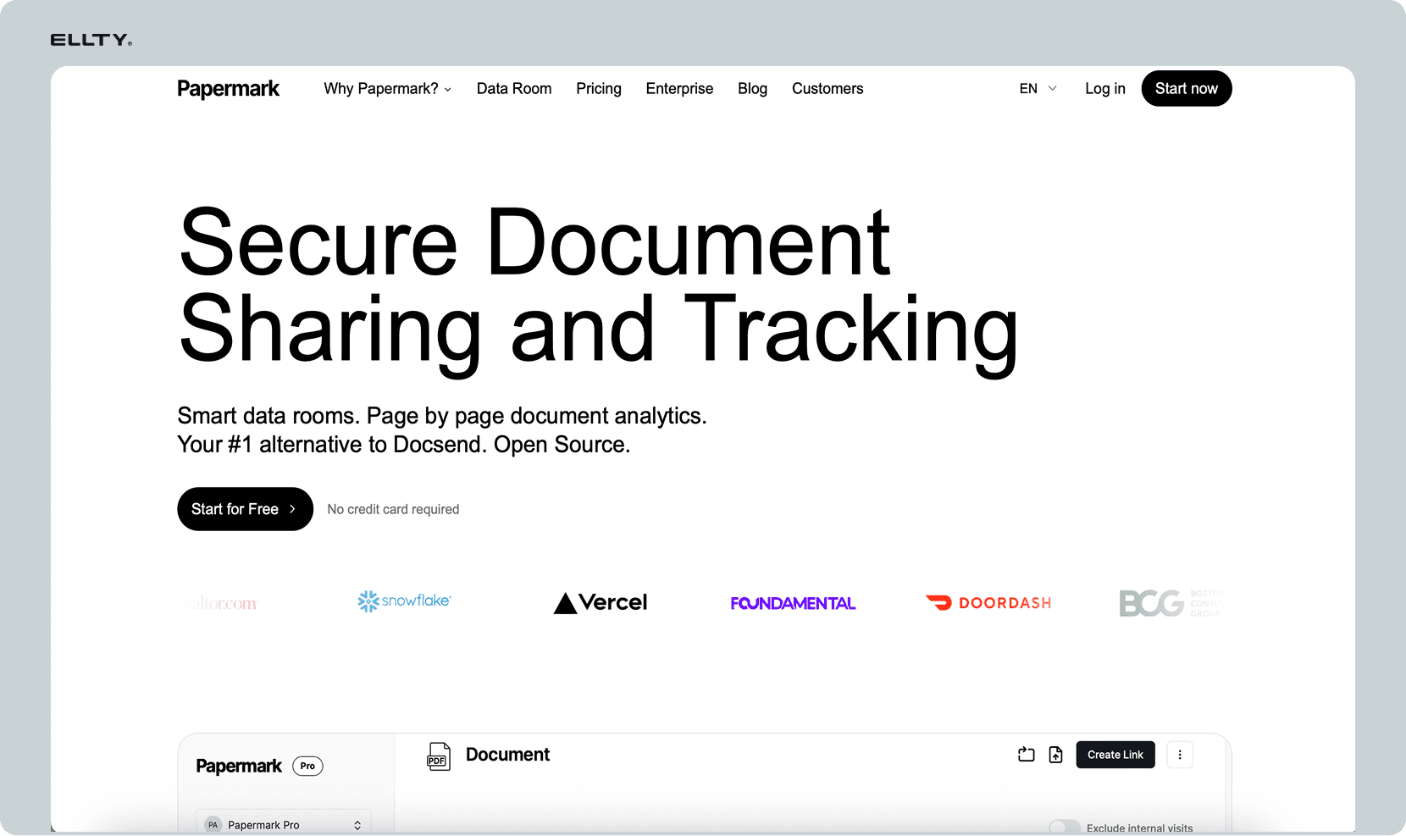The image size is (1406, 836).
Task: Click the upload file icon beside Create Link
Action: point(1055,755)
